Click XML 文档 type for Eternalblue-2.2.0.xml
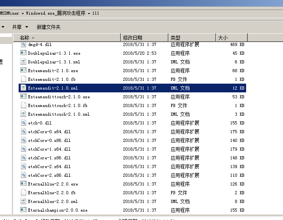The height and width of the screenshot is (220, 283). [180, 201]
